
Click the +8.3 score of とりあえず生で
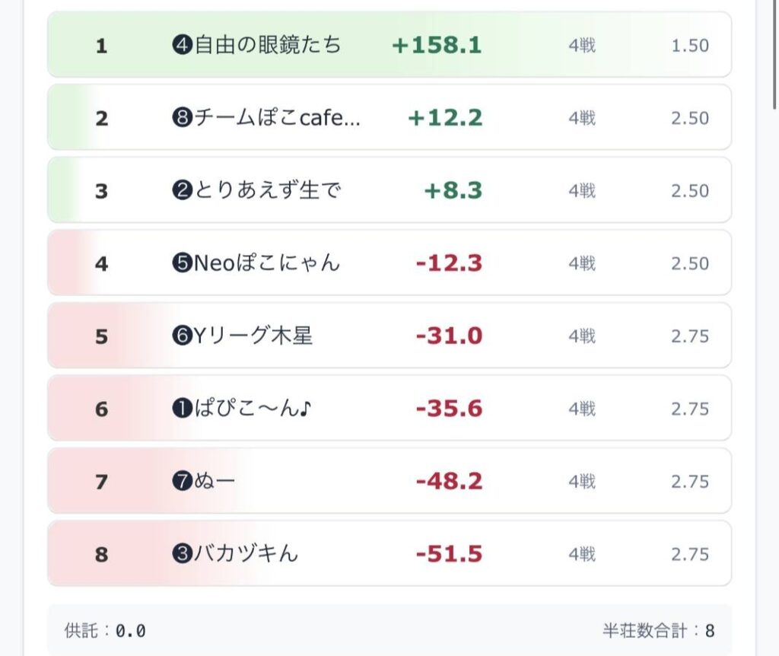[453, 191]
